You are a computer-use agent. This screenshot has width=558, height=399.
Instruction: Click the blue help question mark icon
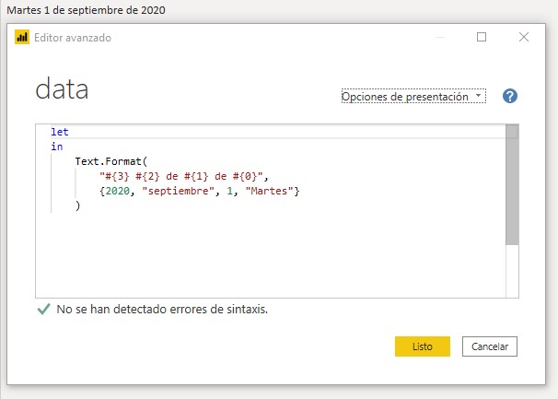click(509, 96)
